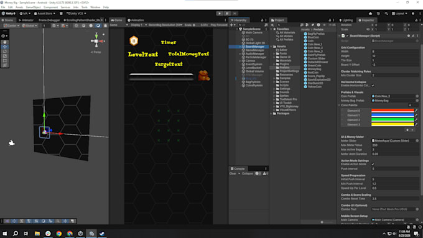Open the GameObject menu
The image size is (423, 238).
(33, 7)
